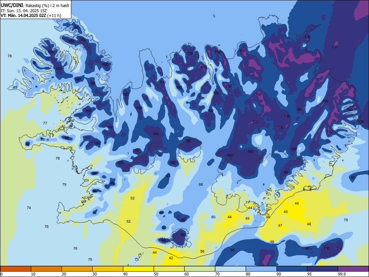The width and height of the screenshot is (369, 277).
Task: Click the humidity value '77' over the sea
Action: click(x=45, y=123)
